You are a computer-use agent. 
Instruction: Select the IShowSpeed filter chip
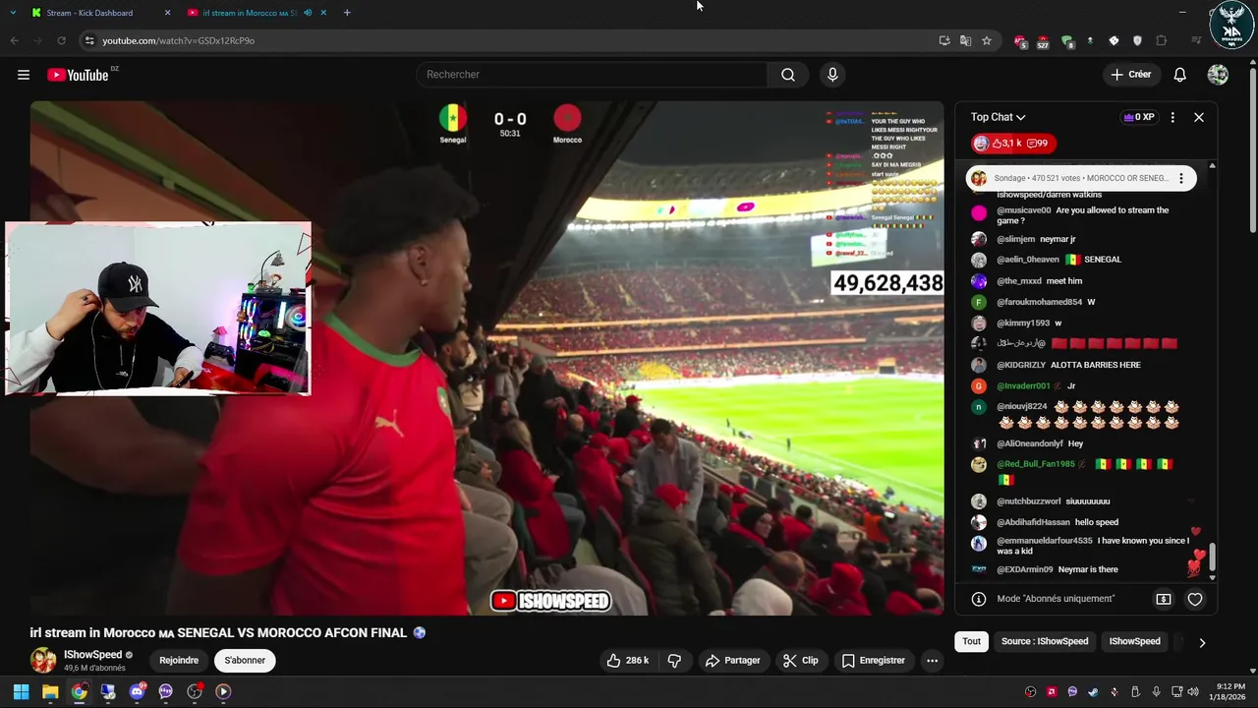[x=1135, y=641]
